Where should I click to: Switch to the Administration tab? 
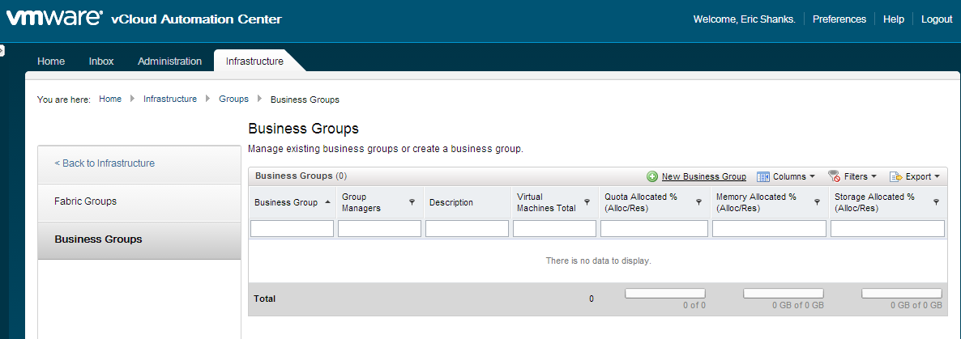(169, 61)
